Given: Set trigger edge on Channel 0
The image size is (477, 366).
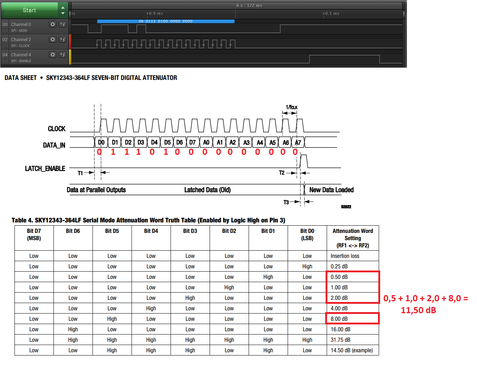Looking at the screenshot, I should 63,24.
